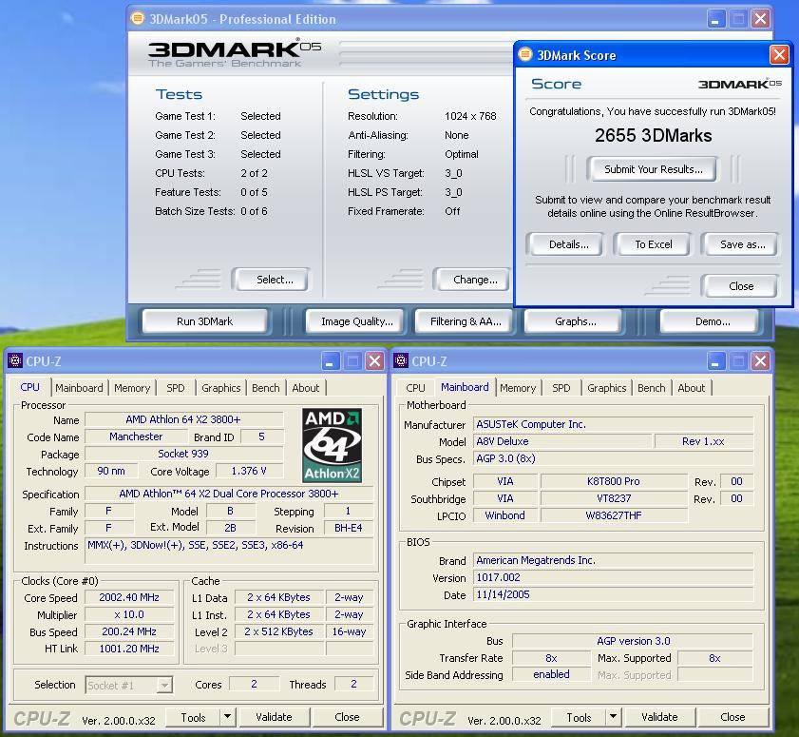Click the AMD Athlon X2 64 logo
Screen dimensions: 799x737
332,445
